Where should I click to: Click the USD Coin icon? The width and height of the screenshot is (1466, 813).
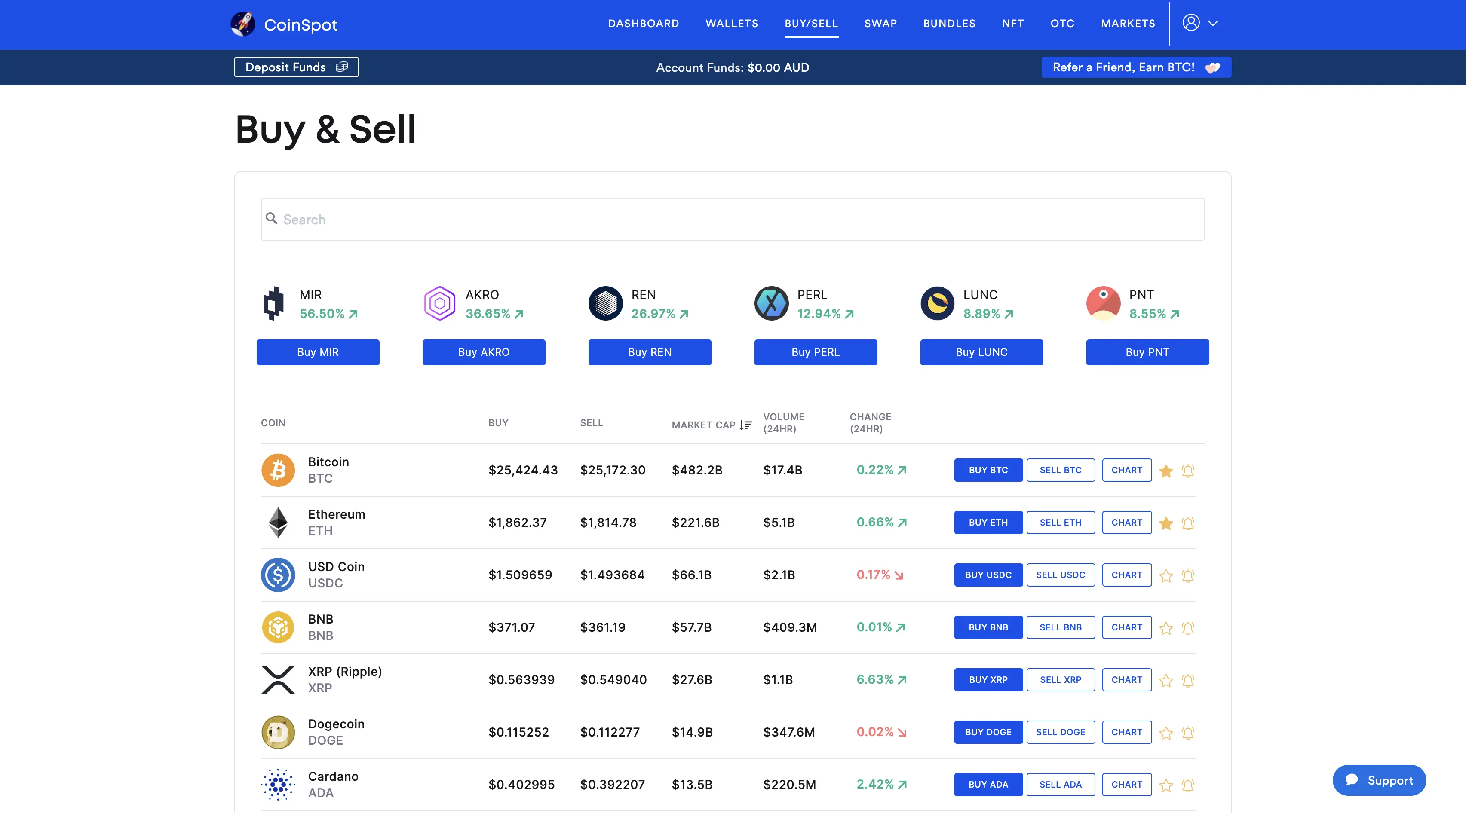click(278, 575)
